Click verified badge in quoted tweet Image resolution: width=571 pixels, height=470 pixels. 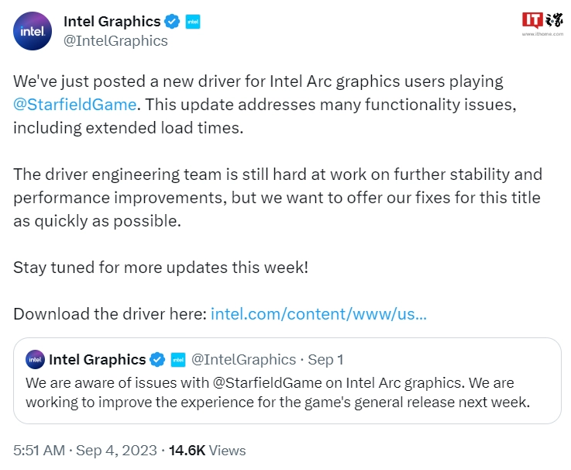[157, 360]
